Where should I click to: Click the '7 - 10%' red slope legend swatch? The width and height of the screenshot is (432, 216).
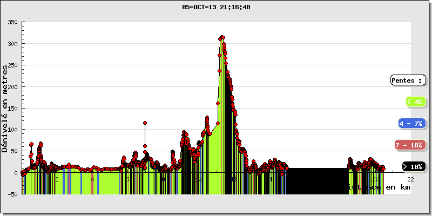pyautogui.click(x=410, y=145)
